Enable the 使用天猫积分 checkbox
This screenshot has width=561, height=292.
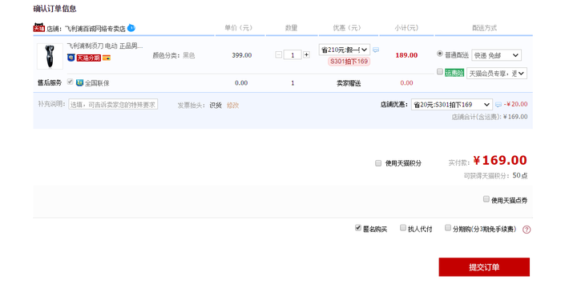pos(378,163)
